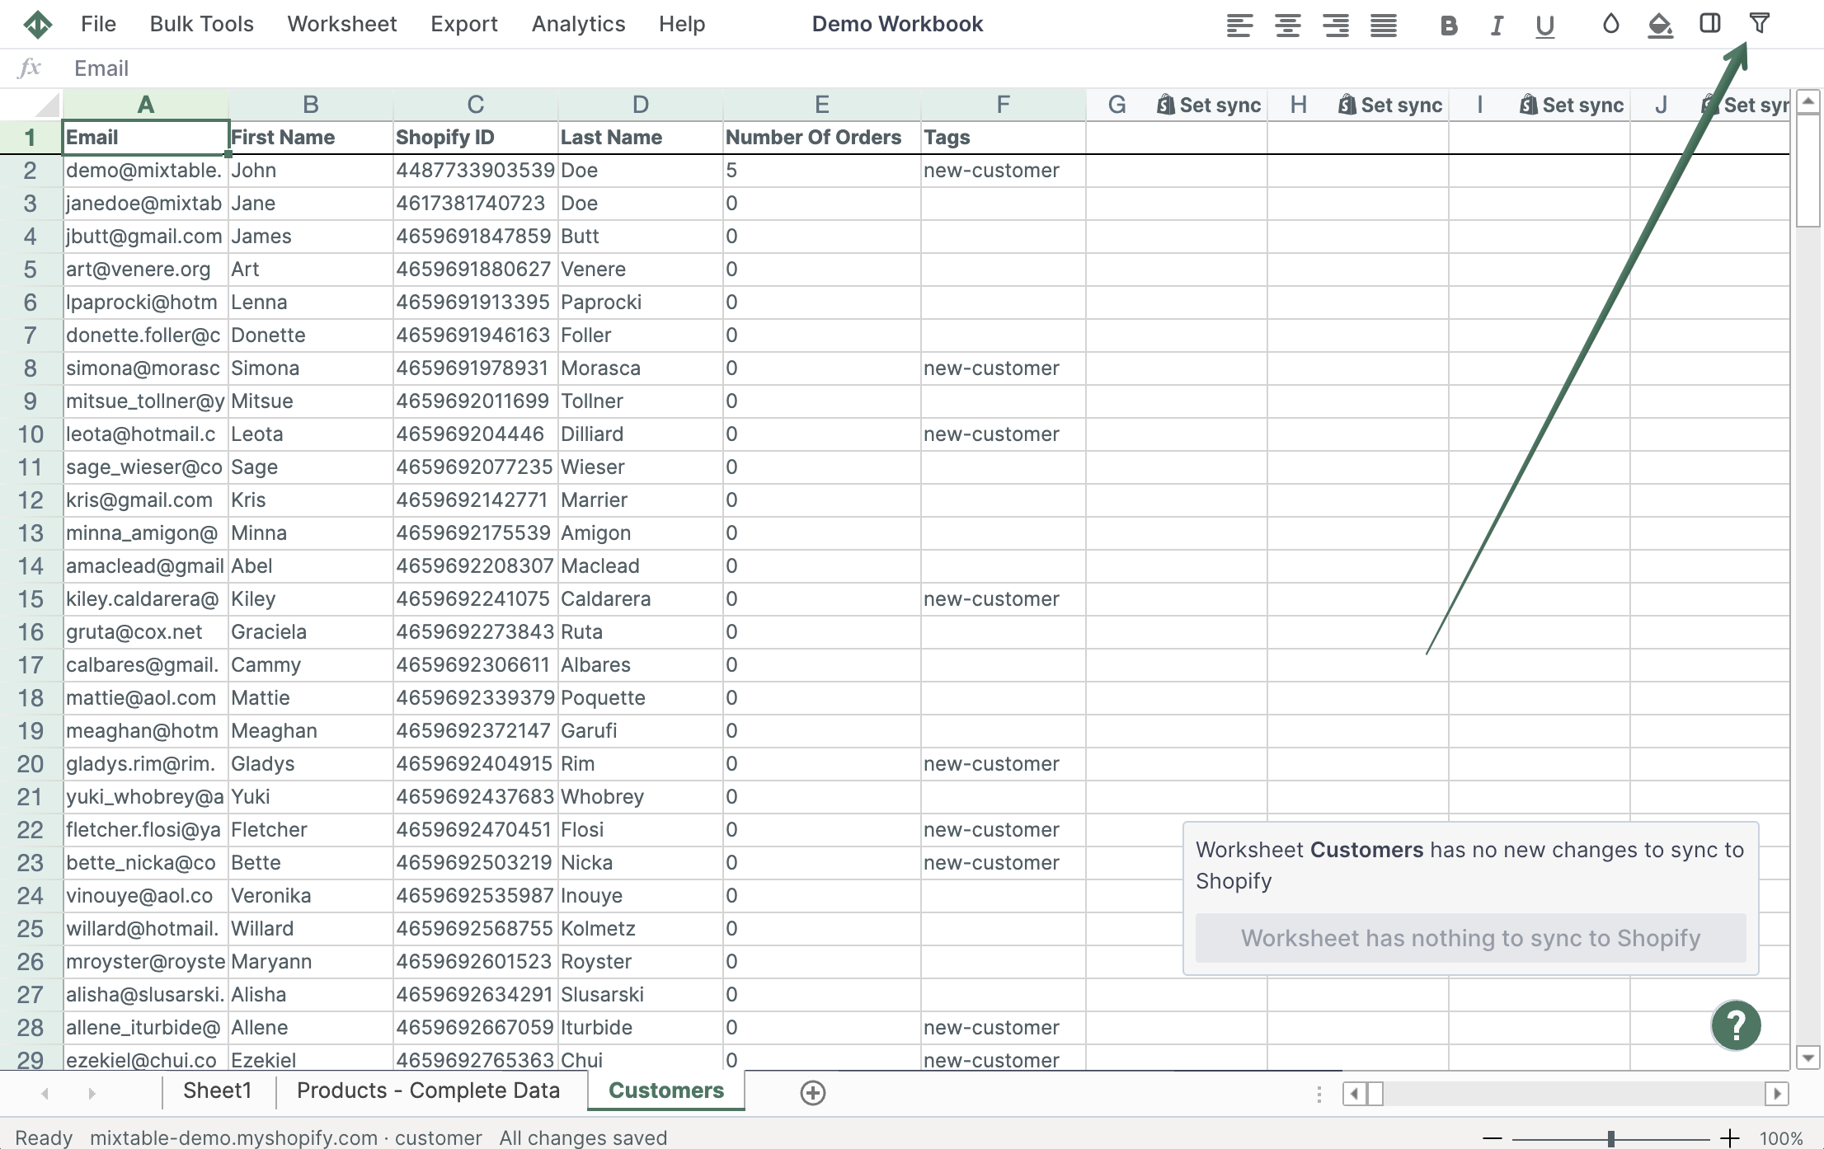1824x1149 pixels.
Task: Click the Mixtable logo icon
Action: [38, 24]
